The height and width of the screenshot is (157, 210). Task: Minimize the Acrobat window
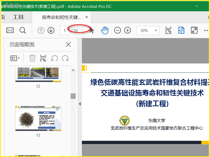coord(196,6)
